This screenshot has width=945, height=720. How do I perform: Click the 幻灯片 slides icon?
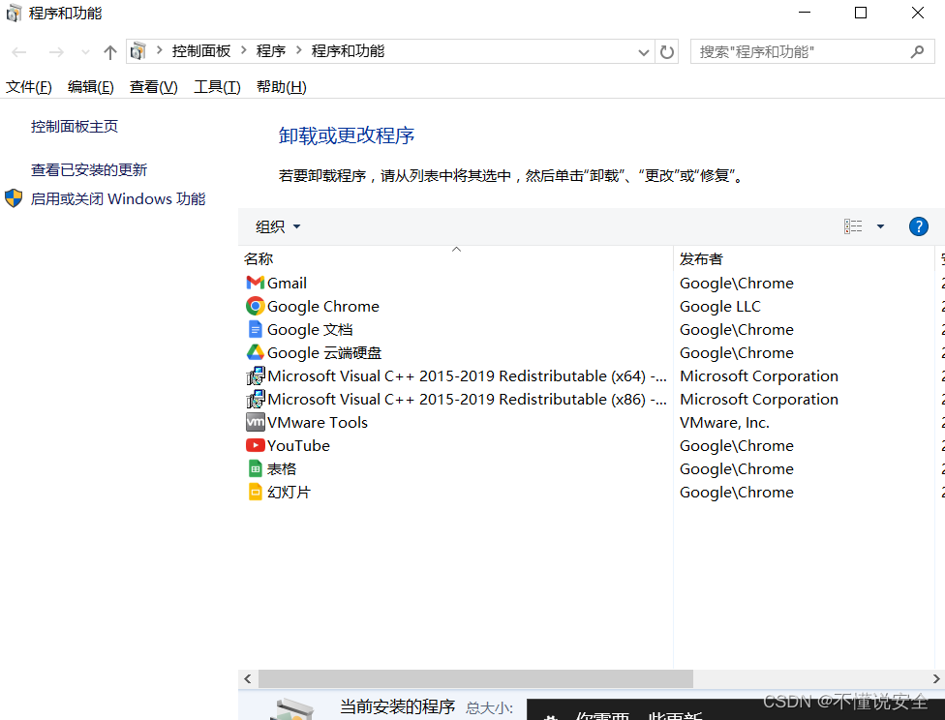(x=256, y=492)
